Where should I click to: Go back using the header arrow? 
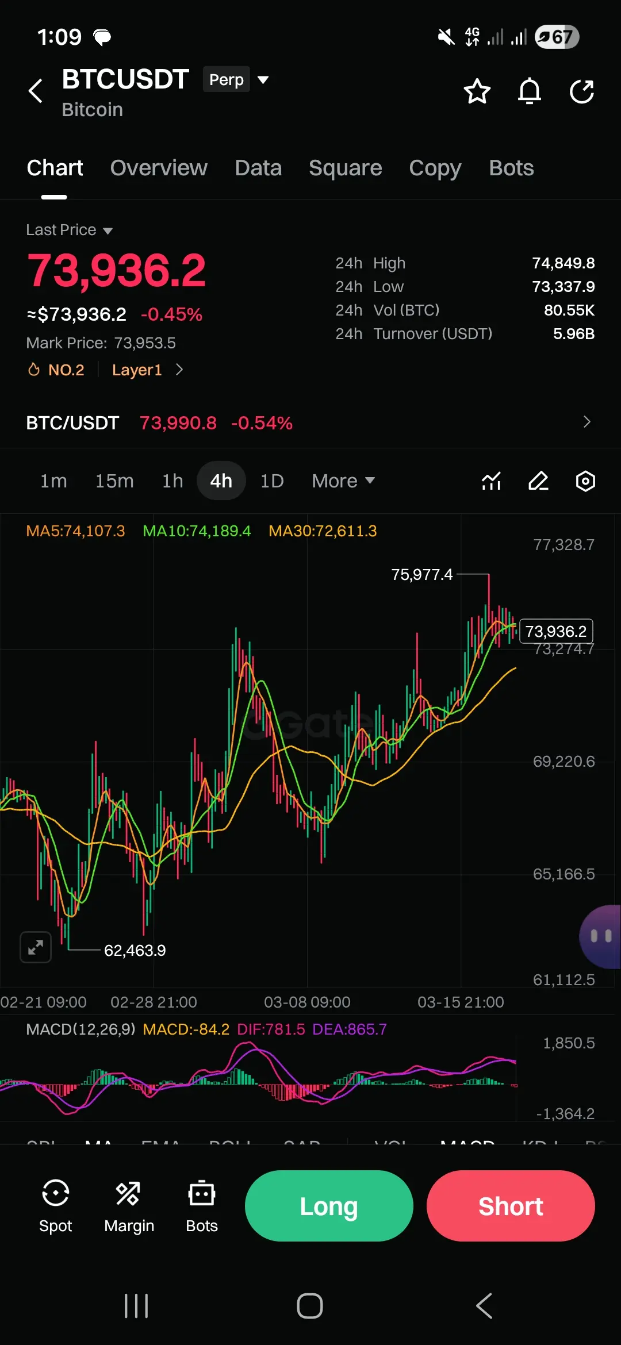pos(36,91)
